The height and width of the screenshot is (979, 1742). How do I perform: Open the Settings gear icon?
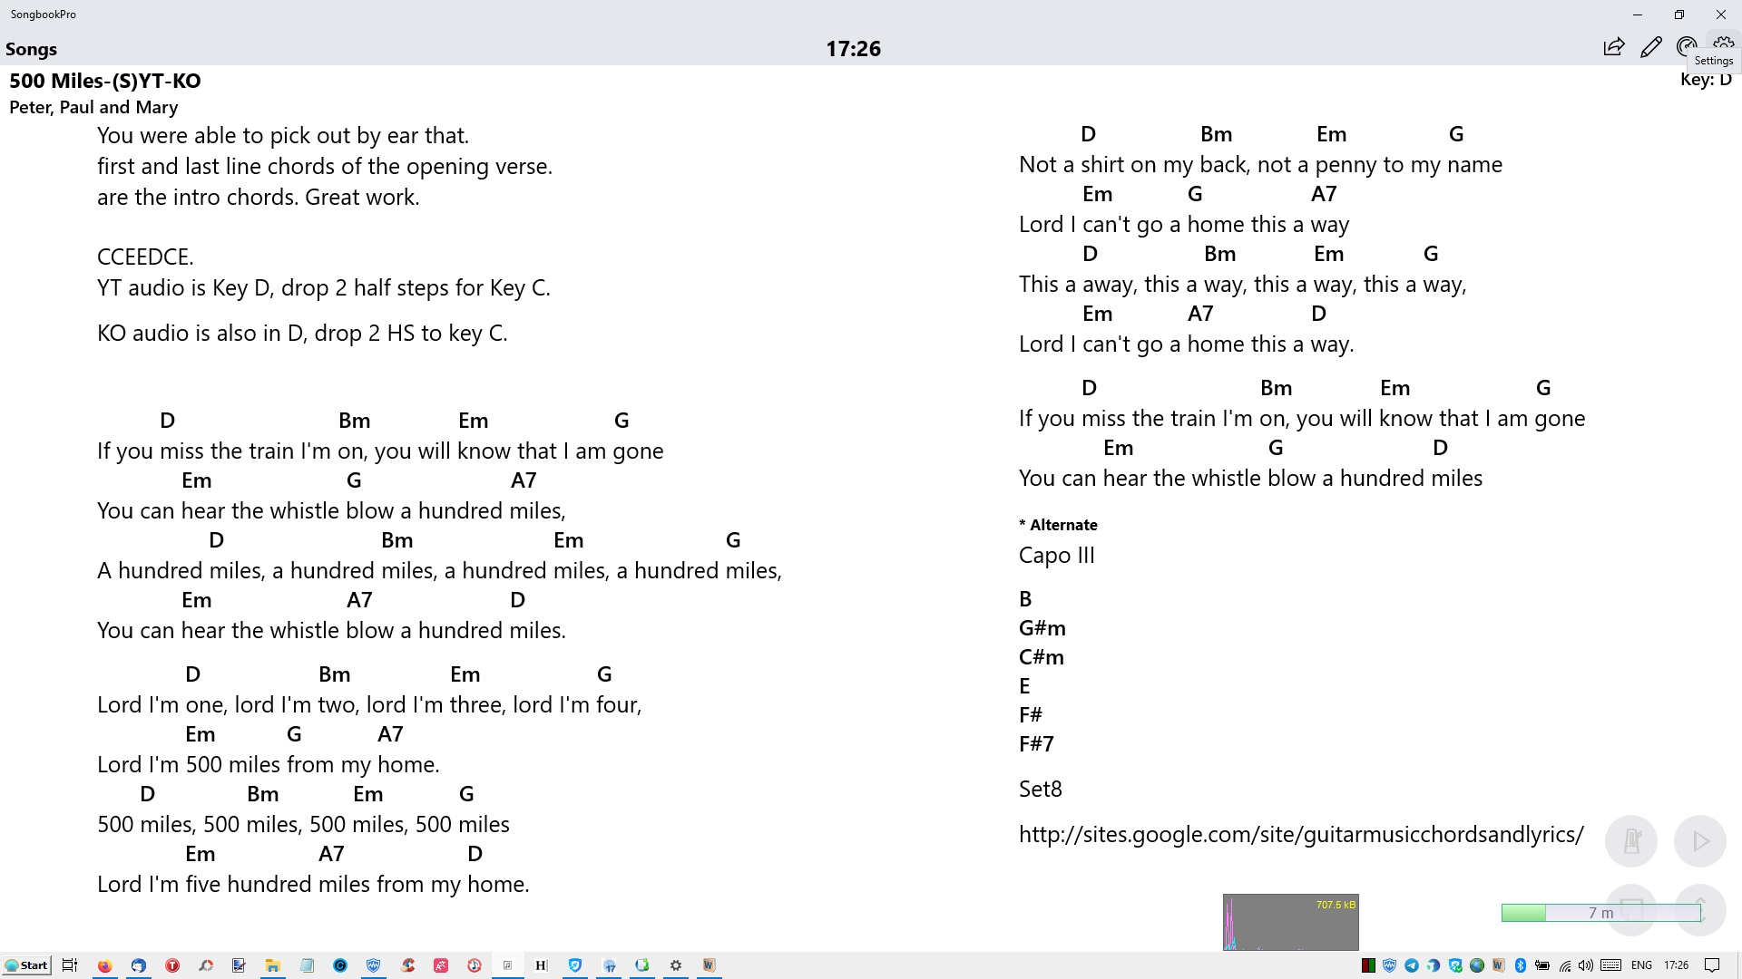coord(1724,42)
